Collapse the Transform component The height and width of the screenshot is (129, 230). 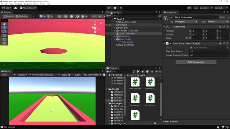pyautogui.click(x=164, y=27)
